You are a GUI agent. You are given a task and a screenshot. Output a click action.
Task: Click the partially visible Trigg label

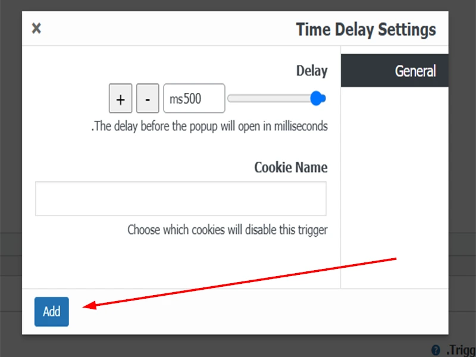pos(461,350)
